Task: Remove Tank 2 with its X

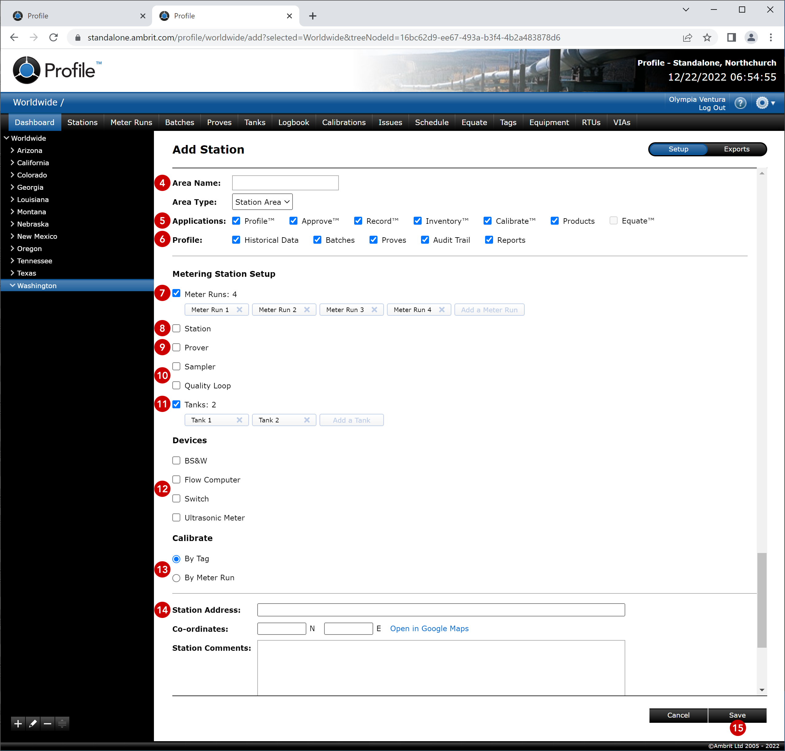Action: pos(307,420)
